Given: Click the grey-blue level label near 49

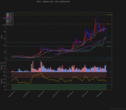Looking at the screenshot, I should point(109,42).
